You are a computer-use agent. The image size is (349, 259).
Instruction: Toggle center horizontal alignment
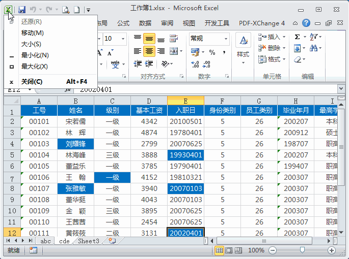pyautogui.click(x=149, y=51)
